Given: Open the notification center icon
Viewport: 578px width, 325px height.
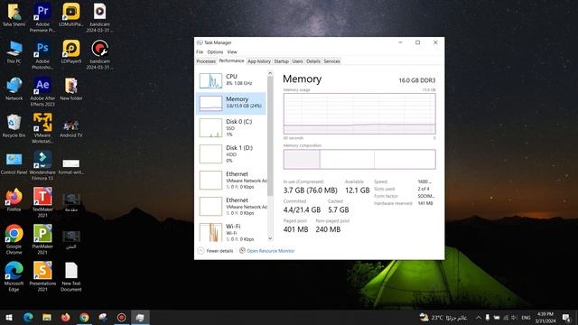Looking at the screenshot, I should point(566,317).
